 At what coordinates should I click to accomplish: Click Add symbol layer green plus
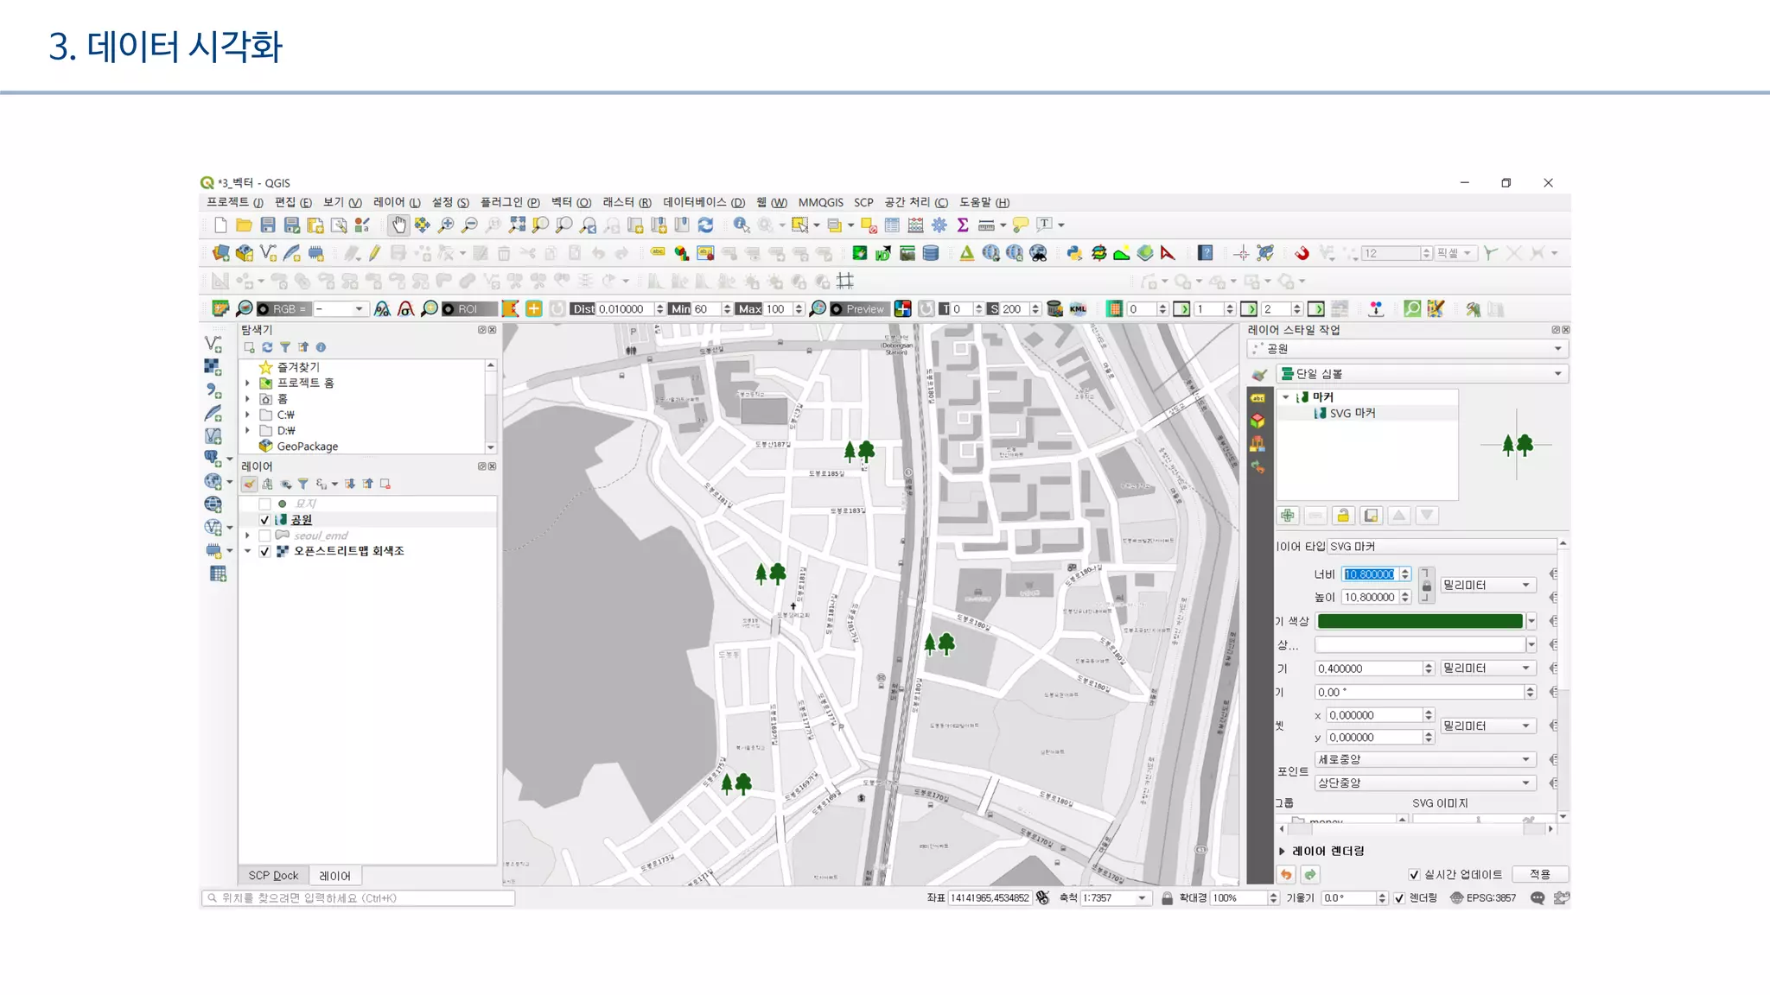pyautogui.click(x=1288, y=516)
